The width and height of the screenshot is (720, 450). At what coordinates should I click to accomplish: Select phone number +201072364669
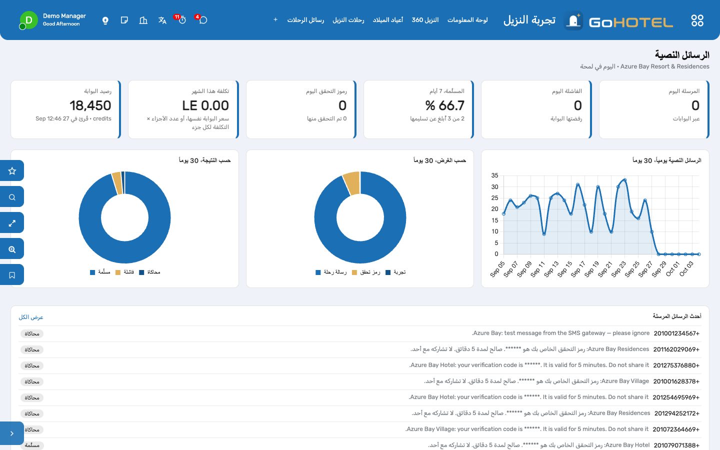click(x=676, y=429)
